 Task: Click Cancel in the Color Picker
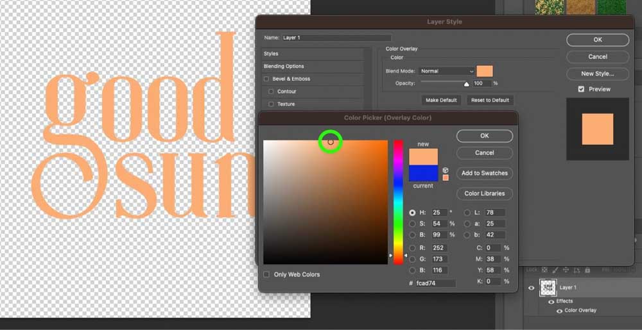484,153
